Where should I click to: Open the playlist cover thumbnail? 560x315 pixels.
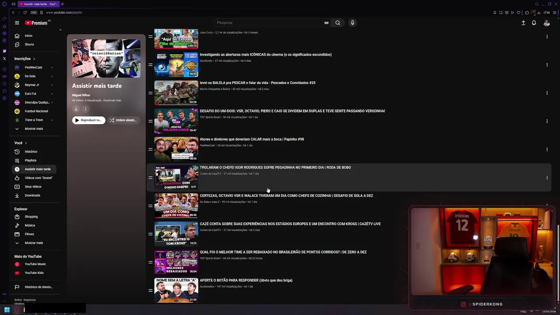pyautogui.click(x=106, y=58)
